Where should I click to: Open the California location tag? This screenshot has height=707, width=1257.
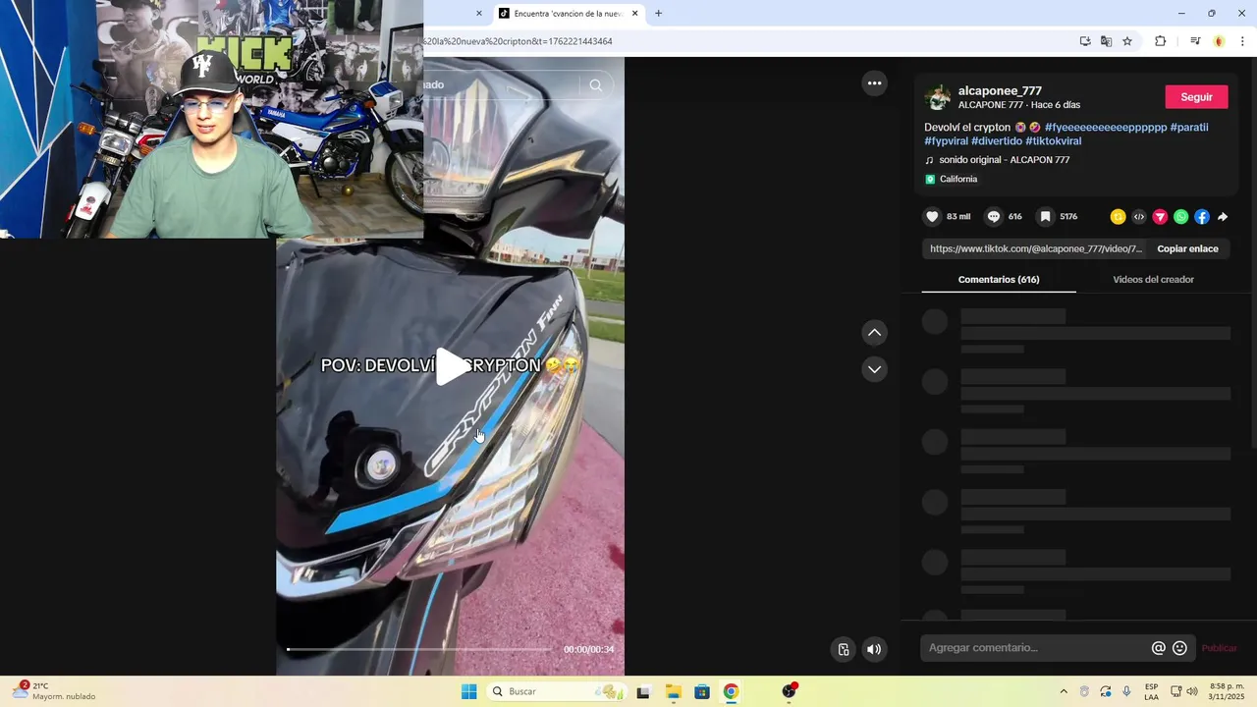[x=951, y=180]
